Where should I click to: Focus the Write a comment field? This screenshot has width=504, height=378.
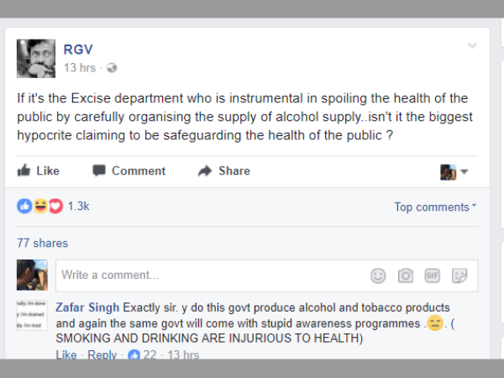[210, 276]
